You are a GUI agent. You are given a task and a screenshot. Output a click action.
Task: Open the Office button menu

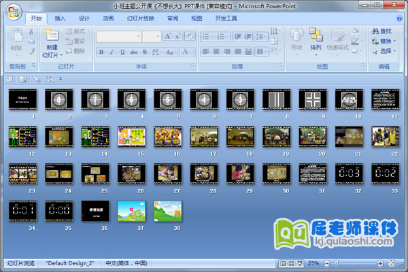click(14, 12)
